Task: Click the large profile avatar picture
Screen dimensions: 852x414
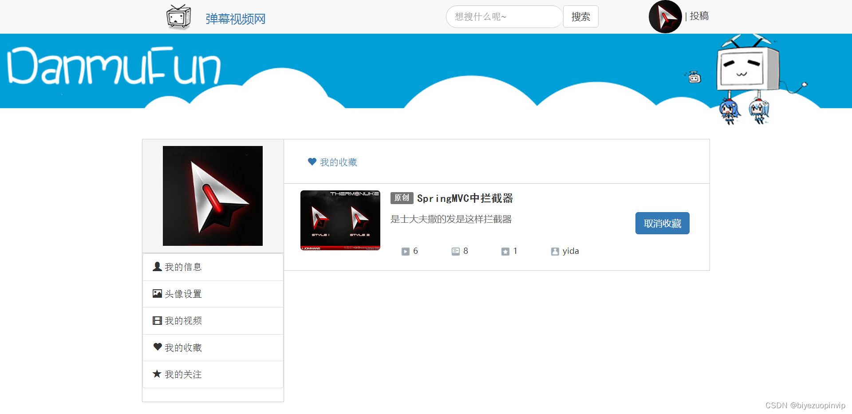Action: click(213, 196)
